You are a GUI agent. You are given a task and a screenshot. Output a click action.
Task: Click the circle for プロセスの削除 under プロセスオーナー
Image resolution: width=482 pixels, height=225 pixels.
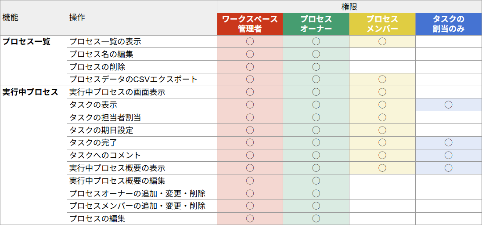pyautogui.click(x=316, y=67)
